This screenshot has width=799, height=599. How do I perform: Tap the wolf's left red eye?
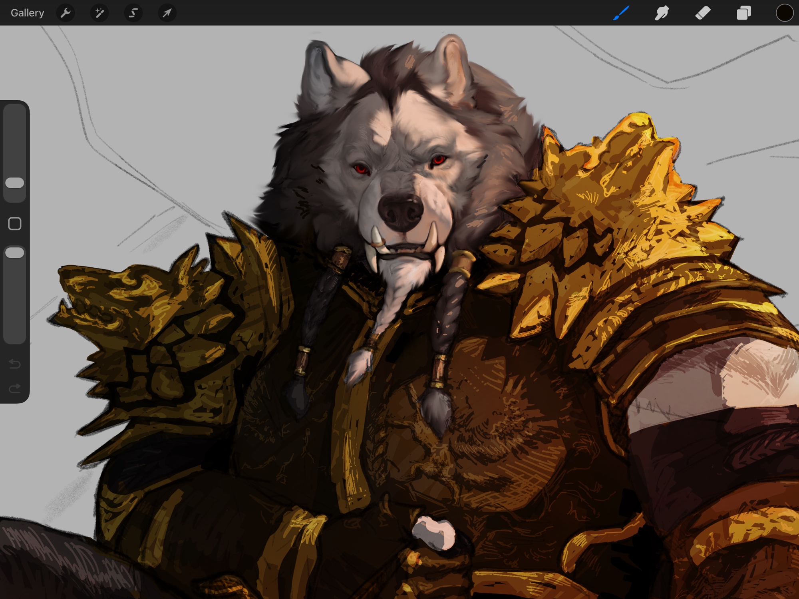pos(362,169)
